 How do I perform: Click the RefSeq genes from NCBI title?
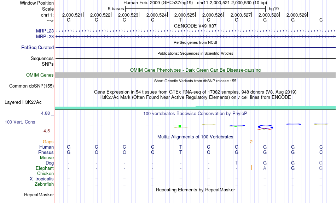pos(195,42)
